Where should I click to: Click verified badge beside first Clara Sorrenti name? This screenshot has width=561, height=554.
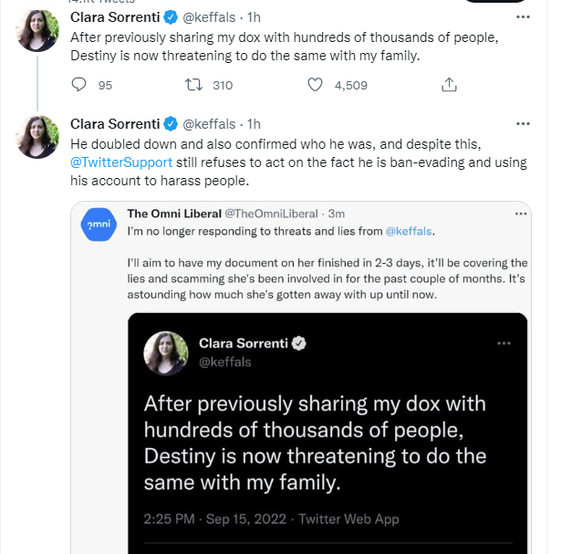pyautogui.click(x=169, y=17)
